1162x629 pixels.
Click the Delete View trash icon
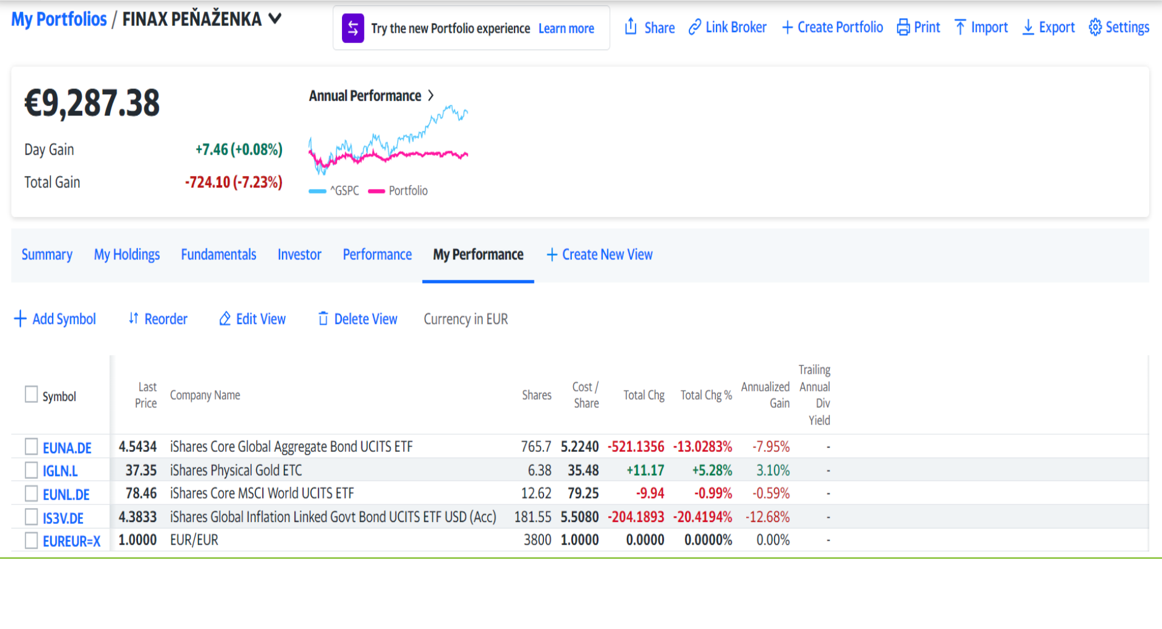click(x=323, y=319)
